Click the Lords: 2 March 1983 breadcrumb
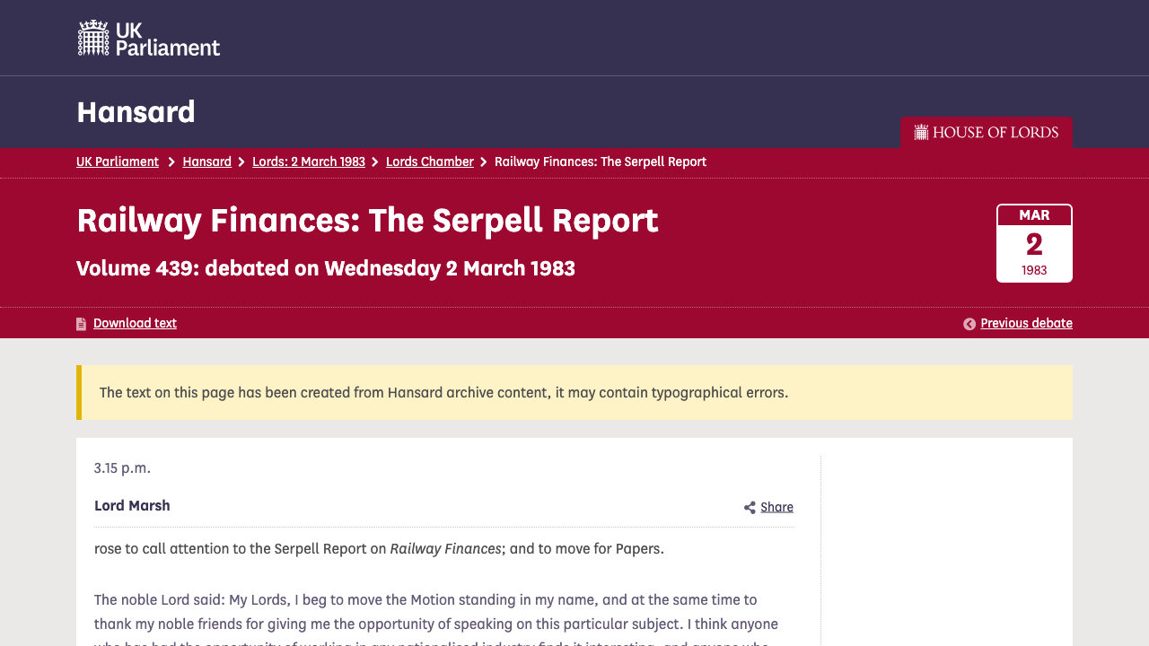The height and width of the screenshot is (646, 1149). coord(308,161)
